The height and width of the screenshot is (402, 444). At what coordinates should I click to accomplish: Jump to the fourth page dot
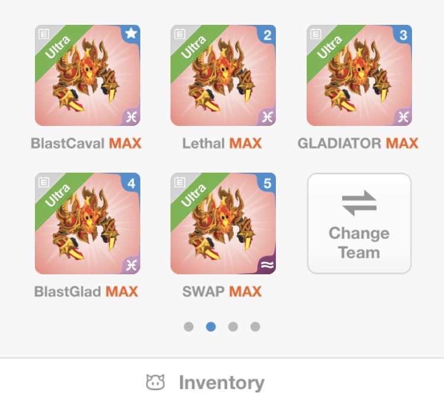tap(255, 326)
